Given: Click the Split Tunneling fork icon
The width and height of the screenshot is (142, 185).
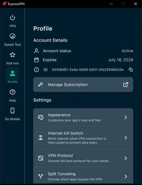Looking at the screenshot, I should pos(41,176).
